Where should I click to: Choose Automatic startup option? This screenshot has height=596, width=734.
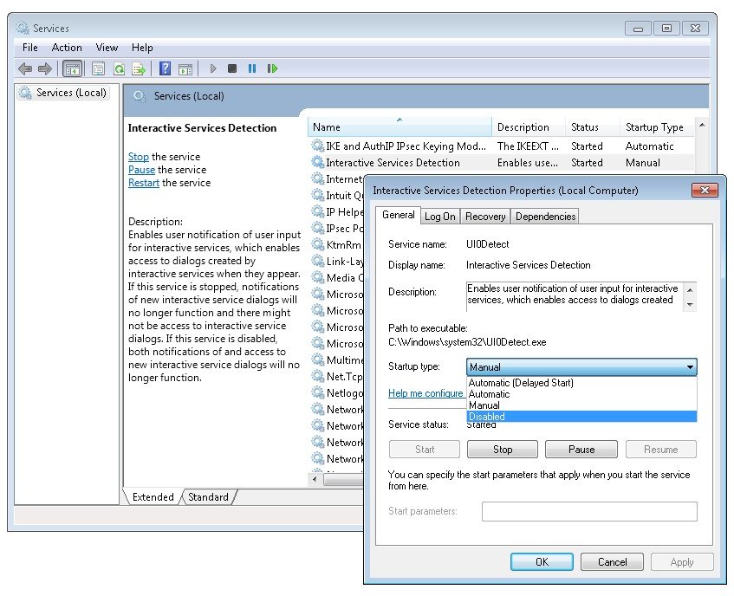click(581, 394)
